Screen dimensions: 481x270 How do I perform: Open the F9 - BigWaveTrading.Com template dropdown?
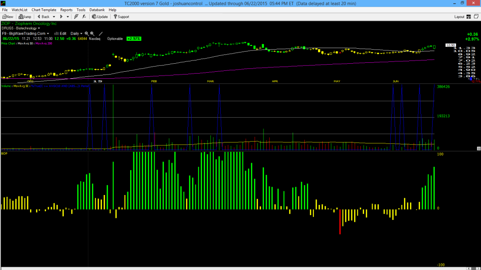[25, 34]
